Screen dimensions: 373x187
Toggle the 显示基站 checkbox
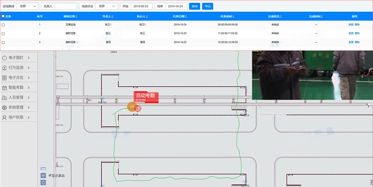(50, 176)
